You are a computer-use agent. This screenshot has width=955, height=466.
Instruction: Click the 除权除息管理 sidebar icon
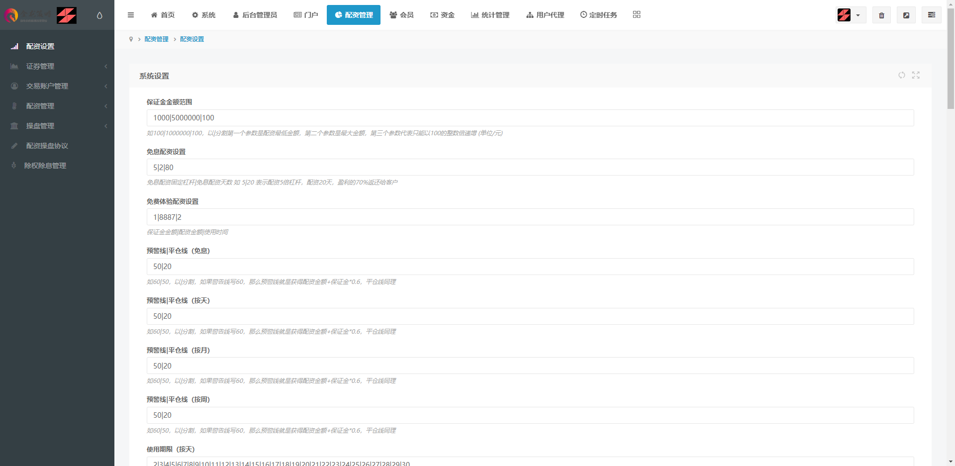(14, 166)
